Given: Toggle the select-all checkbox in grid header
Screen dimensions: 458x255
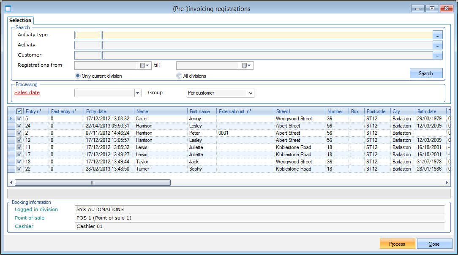Looking at the screenshot, I should tap(19, 111).
